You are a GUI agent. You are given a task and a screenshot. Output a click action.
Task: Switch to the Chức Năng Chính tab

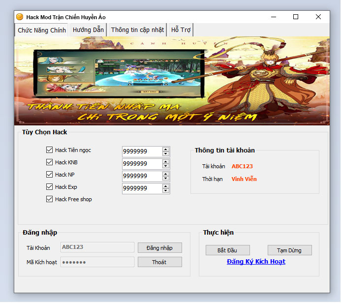[42, 30]
